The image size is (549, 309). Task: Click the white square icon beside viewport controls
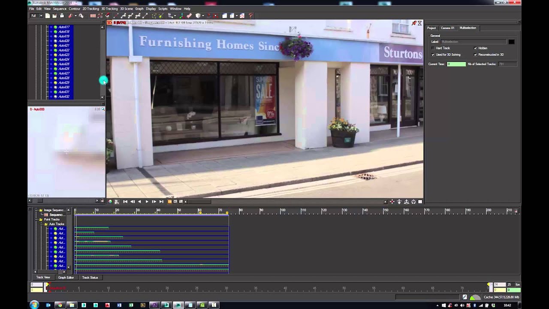pyautogui.click(x=420, y=202)
